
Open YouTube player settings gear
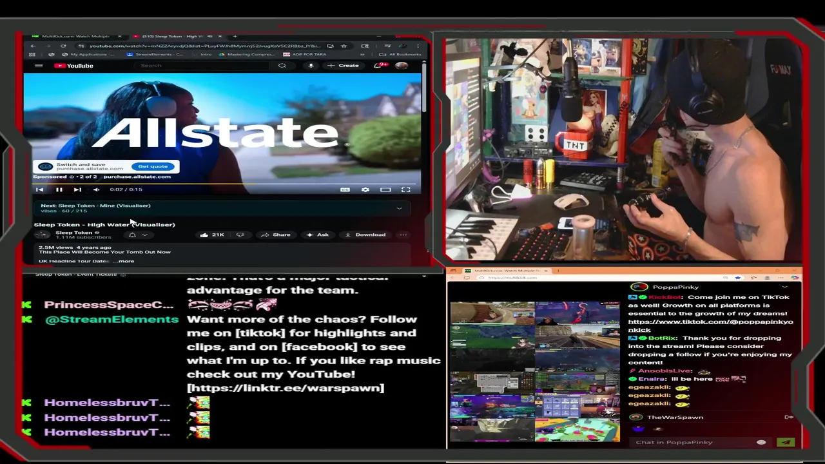point(365,189)
